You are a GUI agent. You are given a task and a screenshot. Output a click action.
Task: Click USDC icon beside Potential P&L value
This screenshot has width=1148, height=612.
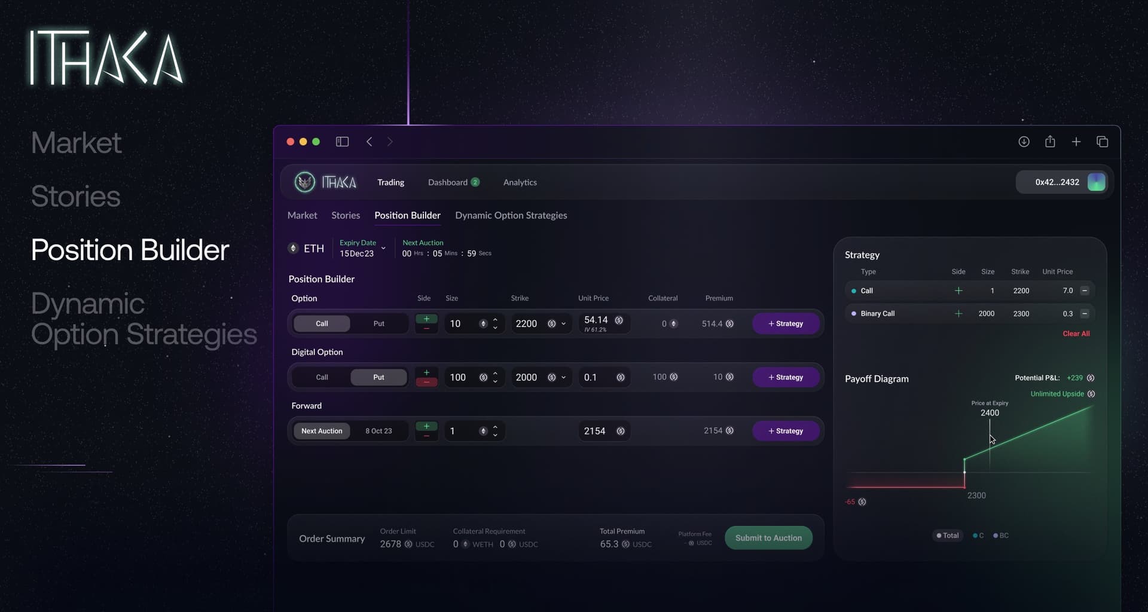1091,378
